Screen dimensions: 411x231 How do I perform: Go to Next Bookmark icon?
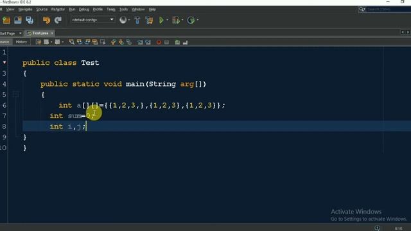[x=121, y=42]
